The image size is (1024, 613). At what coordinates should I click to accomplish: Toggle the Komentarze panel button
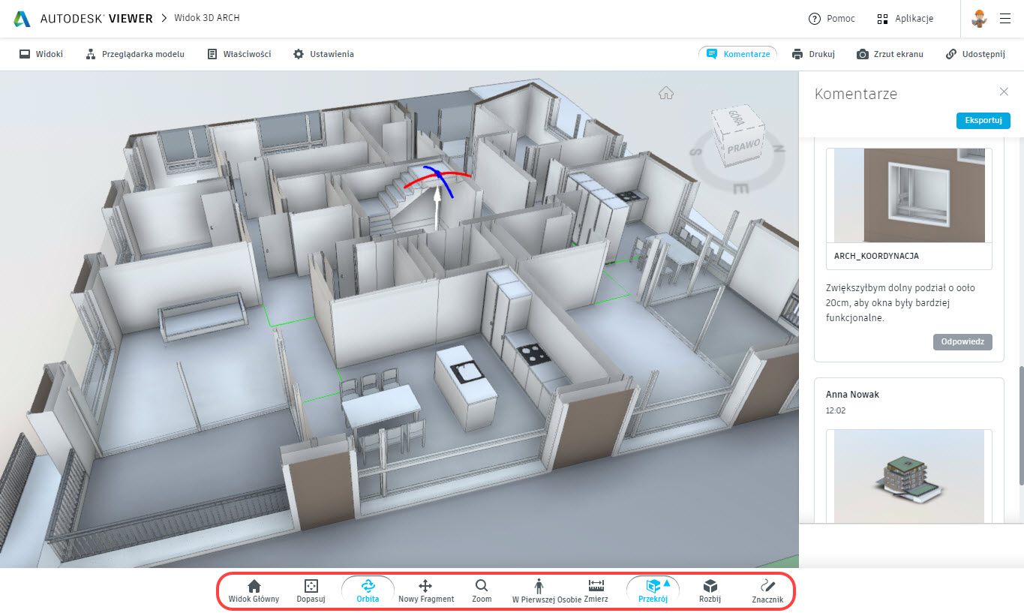click(x=738, y=54)
